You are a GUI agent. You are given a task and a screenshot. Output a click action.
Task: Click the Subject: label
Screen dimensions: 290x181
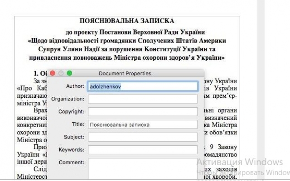click(x=74, y=137)
